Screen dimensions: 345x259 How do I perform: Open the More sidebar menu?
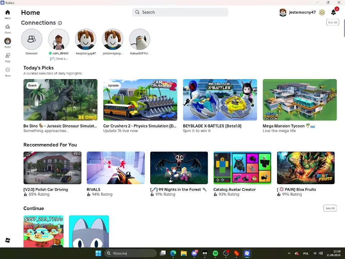[8, 70]
